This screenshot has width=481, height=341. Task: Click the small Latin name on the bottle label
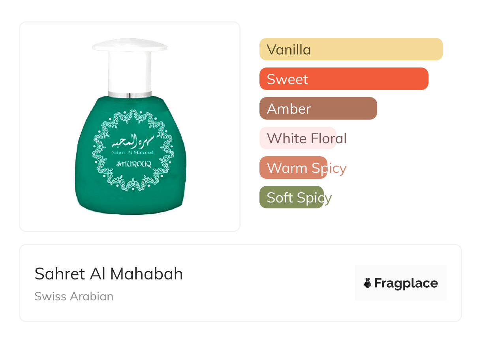coord(133,152)
